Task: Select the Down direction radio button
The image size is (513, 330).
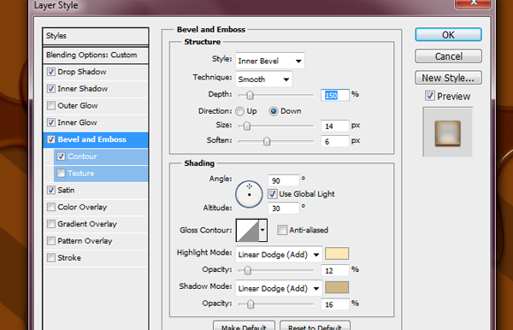Action: click(274, 111)
